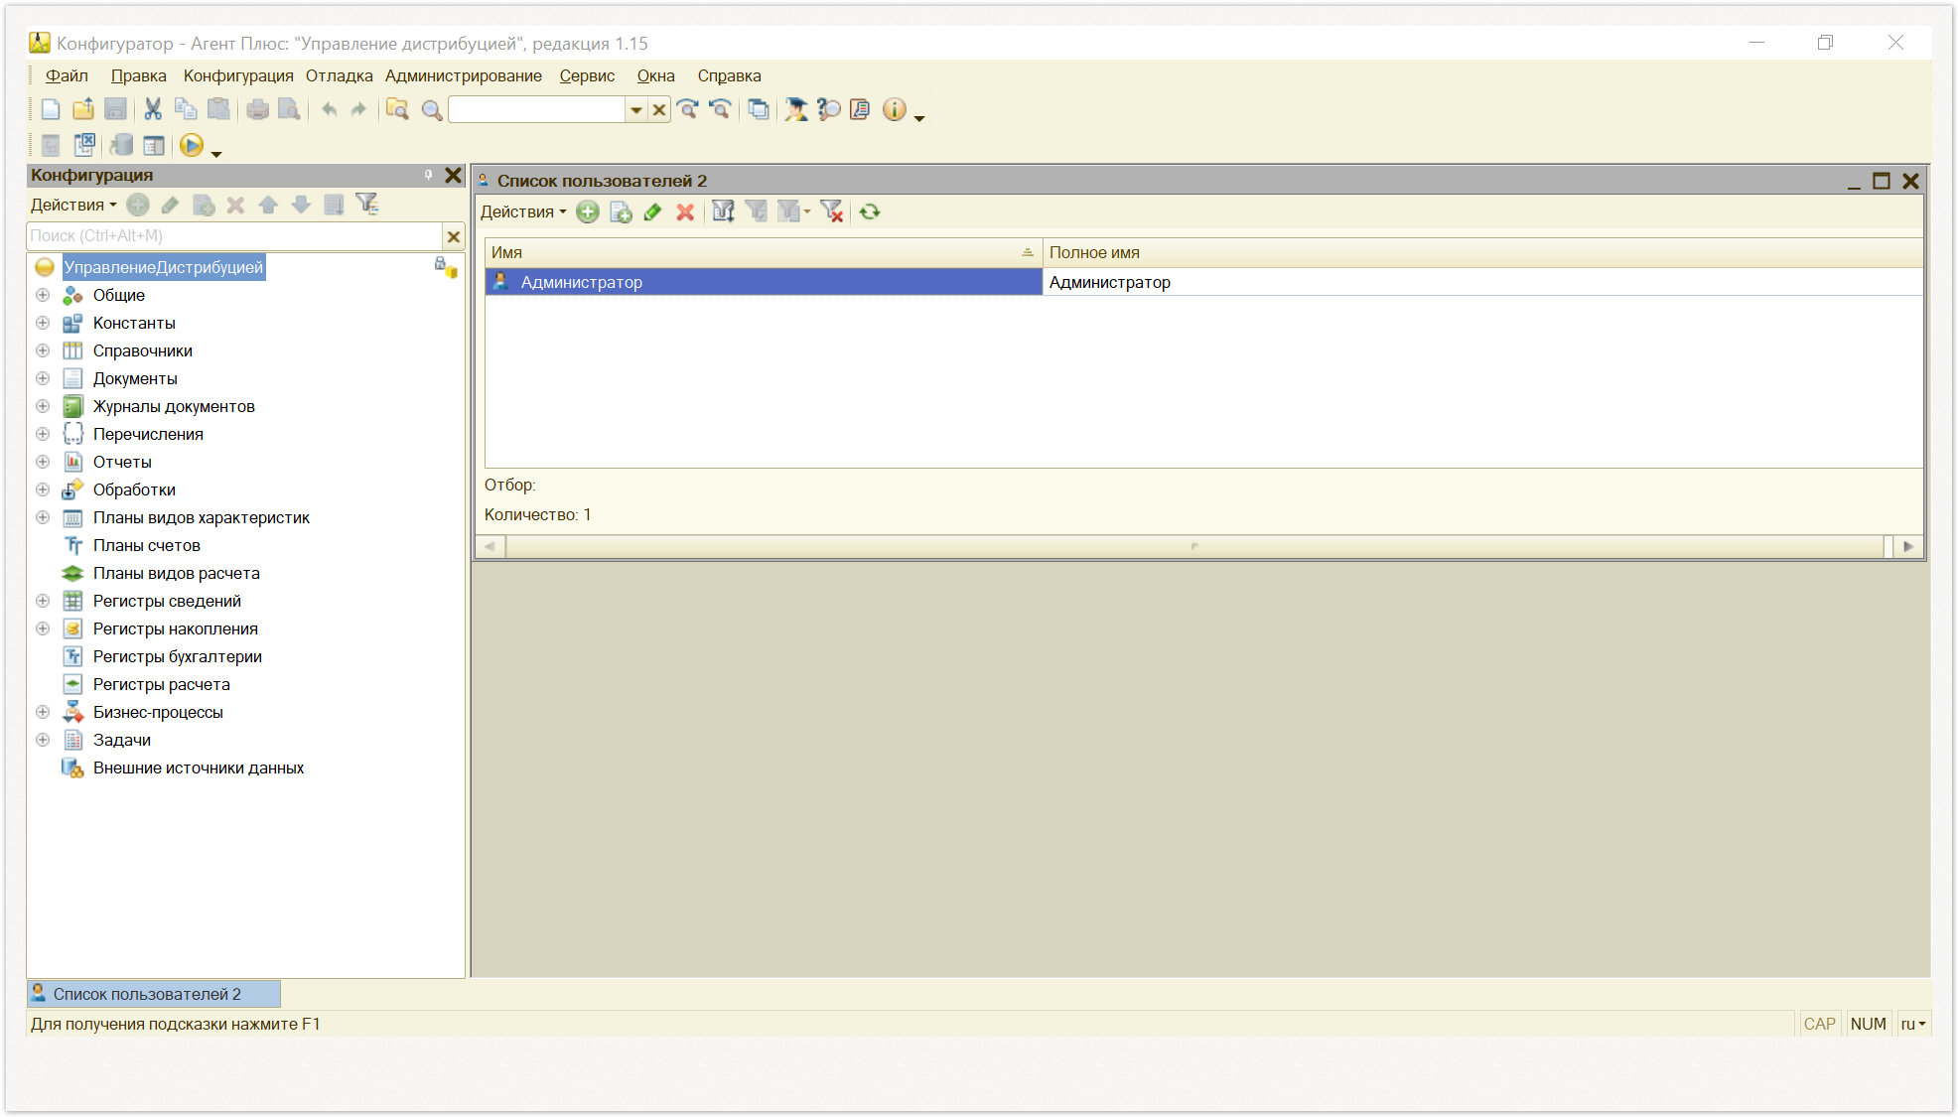This screenshot has height=1117, width=1958.
Task: Open the Действия dropdown in user list
Action: tap(523, 211)
